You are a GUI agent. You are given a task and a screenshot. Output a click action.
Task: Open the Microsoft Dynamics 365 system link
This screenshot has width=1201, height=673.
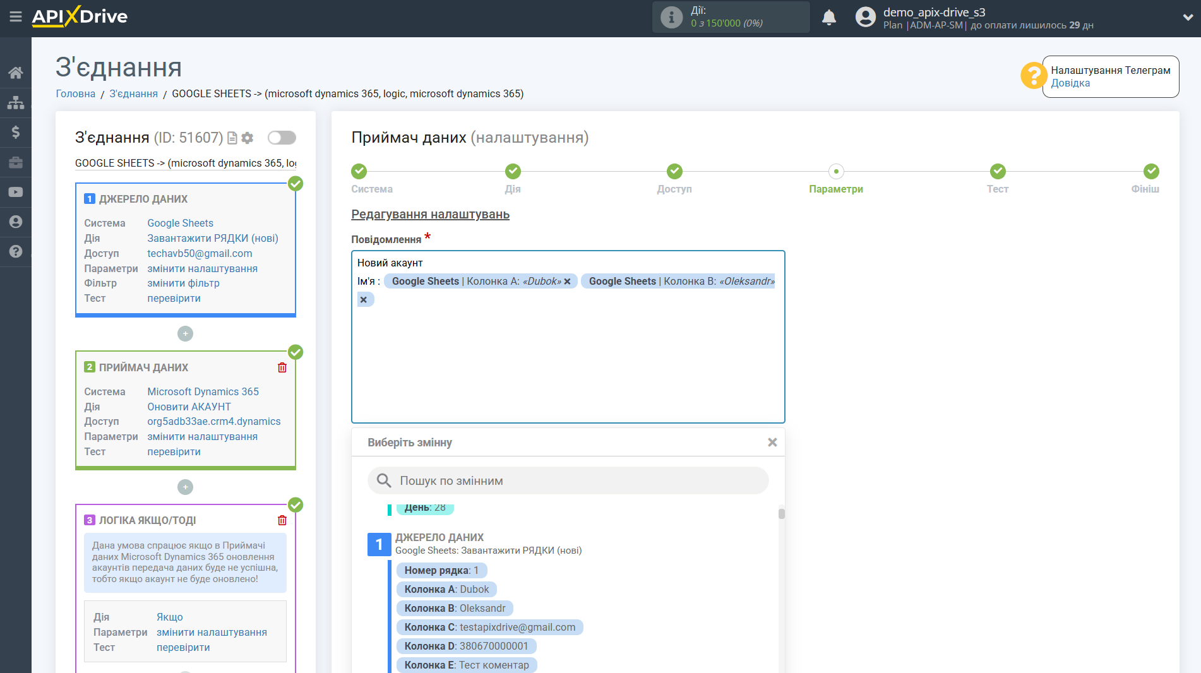203,391
